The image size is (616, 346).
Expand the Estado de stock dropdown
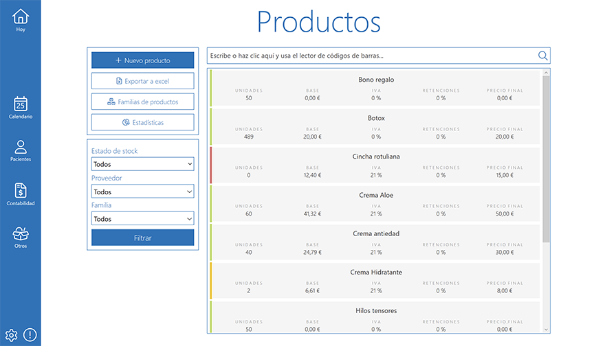[142, 165]
